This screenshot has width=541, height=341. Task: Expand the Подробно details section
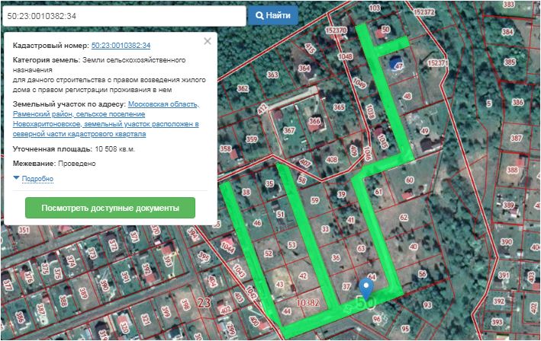[37, 179]
